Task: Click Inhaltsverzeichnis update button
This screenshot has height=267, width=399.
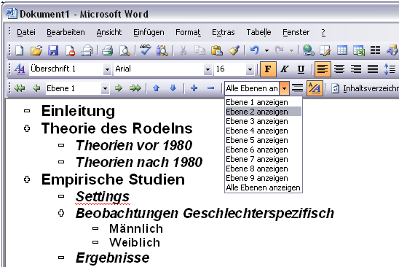Action: tap(364, 88)
